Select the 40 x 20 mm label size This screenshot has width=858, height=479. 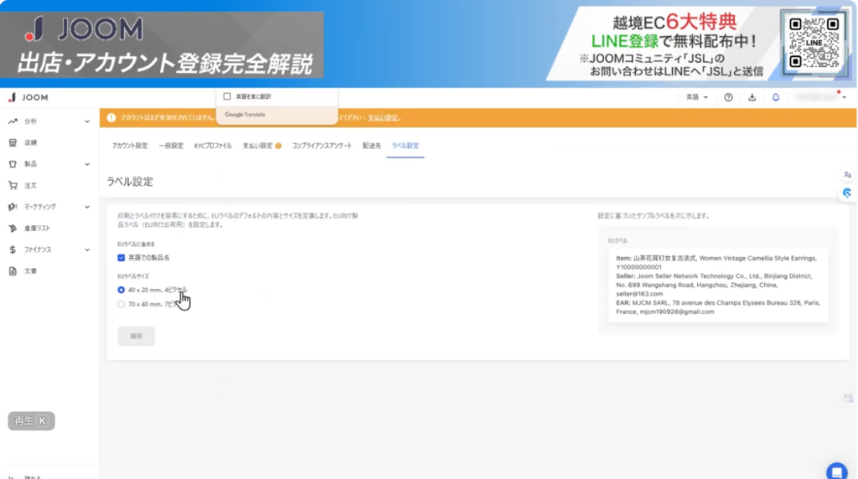pyautogui.click(x=121, y=290)
